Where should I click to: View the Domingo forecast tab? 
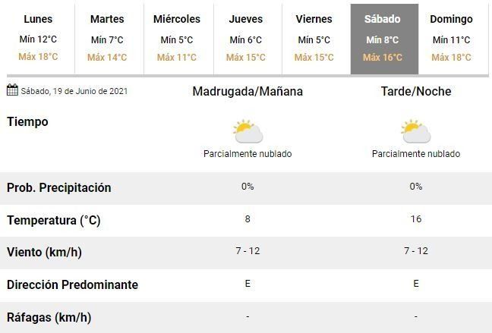tap(451, 38)
